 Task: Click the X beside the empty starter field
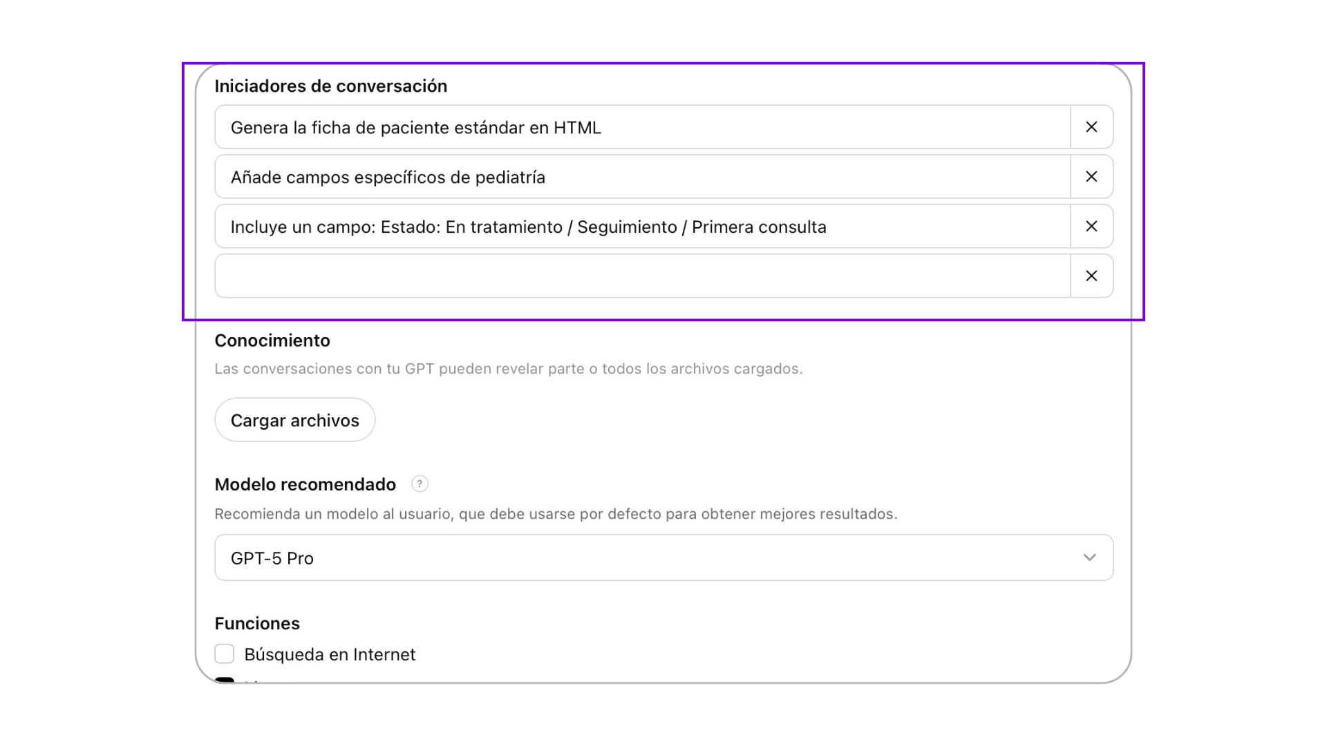tap(1091, 276)
